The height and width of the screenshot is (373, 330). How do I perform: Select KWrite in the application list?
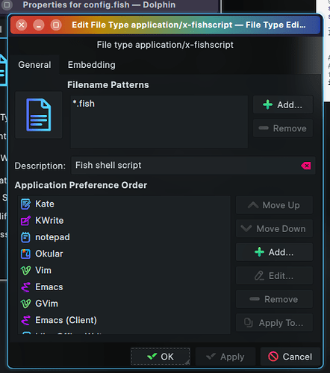124,221
